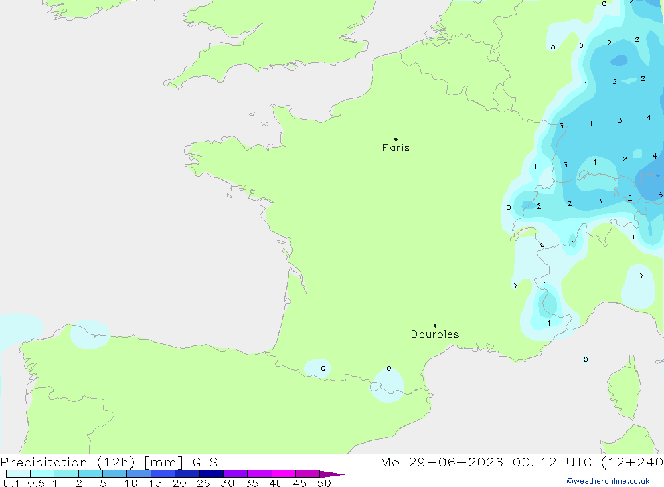Click the 35–40 mm violet legend swatch

259,474
